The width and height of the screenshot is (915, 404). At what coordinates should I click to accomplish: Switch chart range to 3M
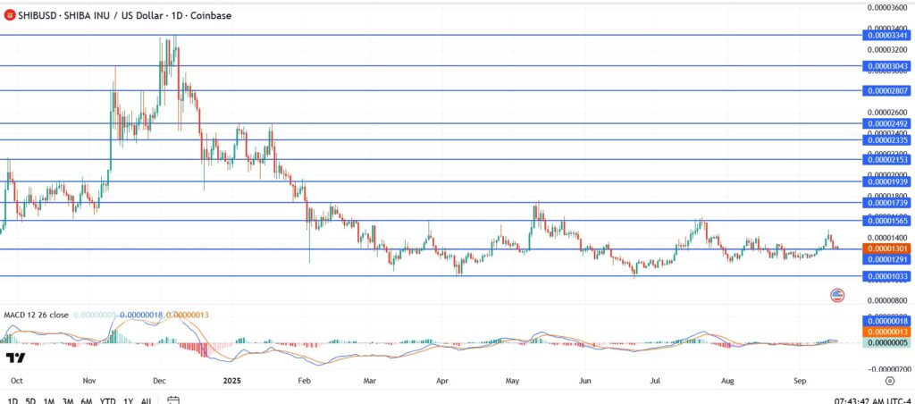pyautogui.click(x=68, y=400)
